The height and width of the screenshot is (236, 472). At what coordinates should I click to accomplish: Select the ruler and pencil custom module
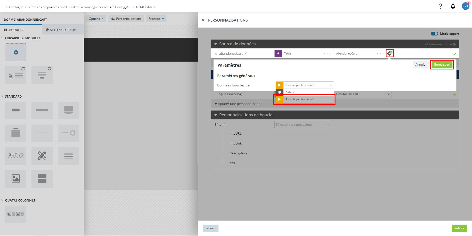(42, 156)
